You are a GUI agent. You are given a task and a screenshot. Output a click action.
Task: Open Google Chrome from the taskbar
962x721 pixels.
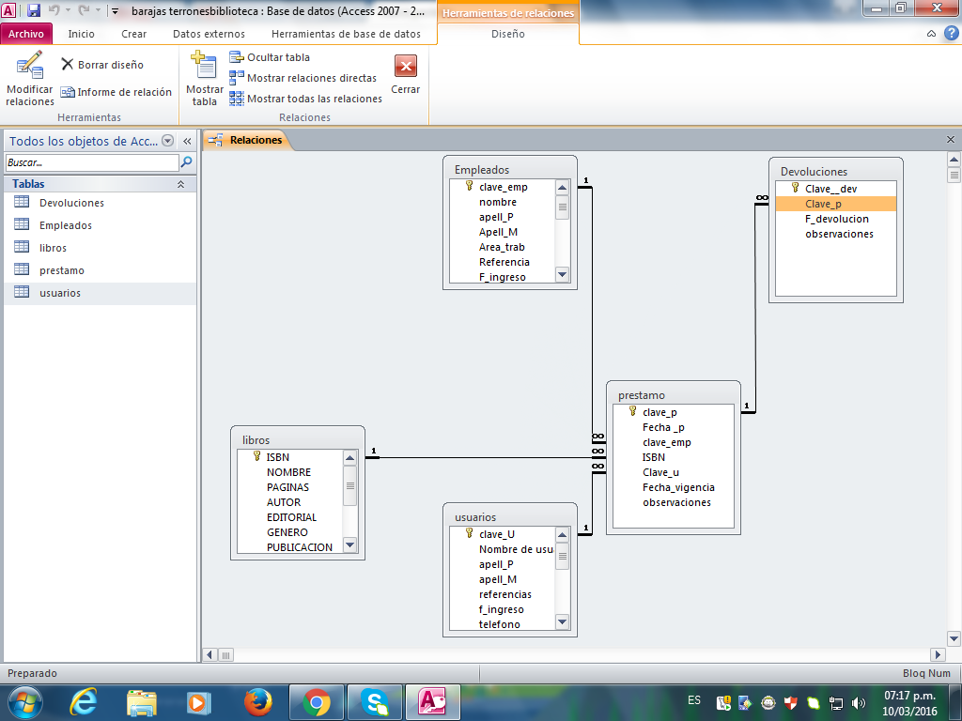[x=317, y=701]
